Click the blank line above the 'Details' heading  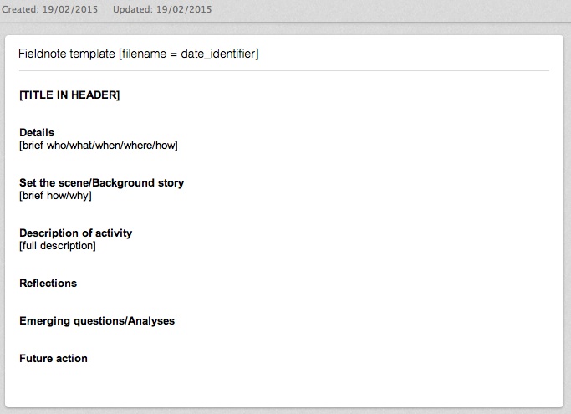(x=167, y=115)
